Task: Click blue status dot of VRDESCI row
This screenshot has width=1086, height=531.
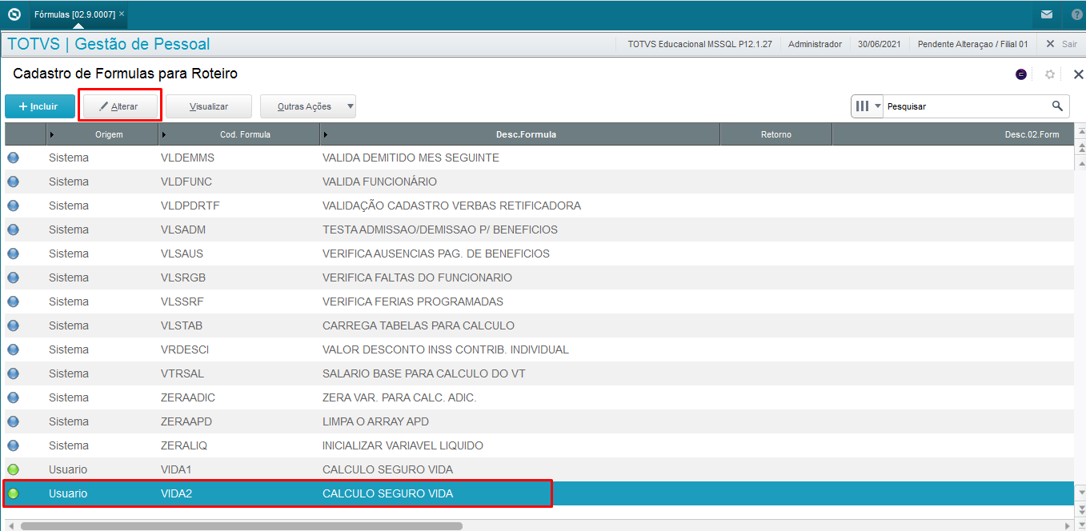Action: 13,349
